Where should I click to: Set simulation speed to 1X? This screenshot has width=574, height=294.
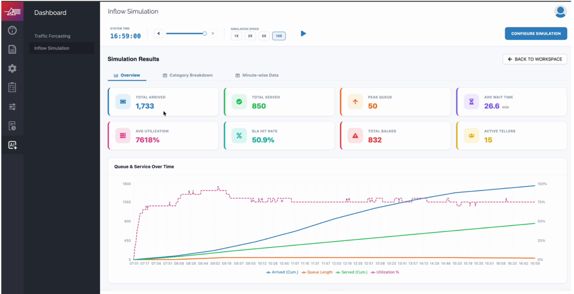pos(236,36)
